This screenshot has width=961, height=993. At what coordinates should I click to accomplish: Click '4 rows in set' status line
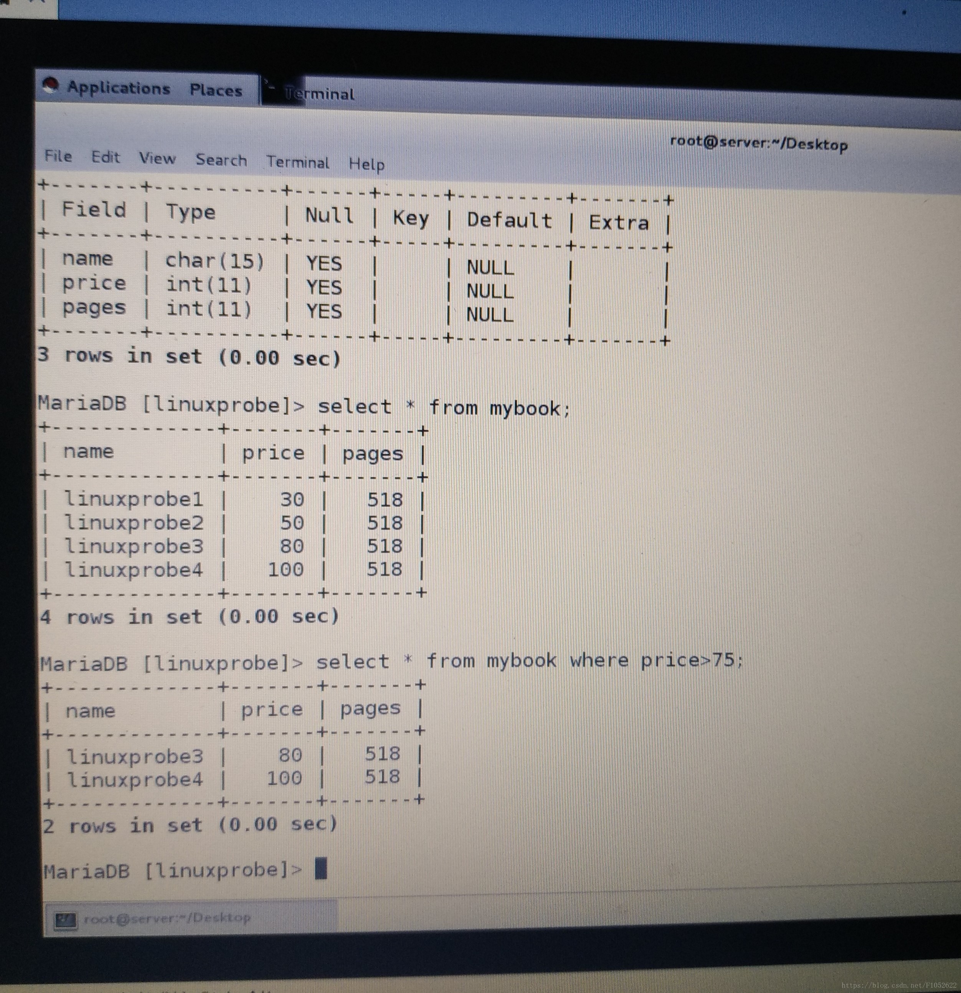[x=190, y=616]
